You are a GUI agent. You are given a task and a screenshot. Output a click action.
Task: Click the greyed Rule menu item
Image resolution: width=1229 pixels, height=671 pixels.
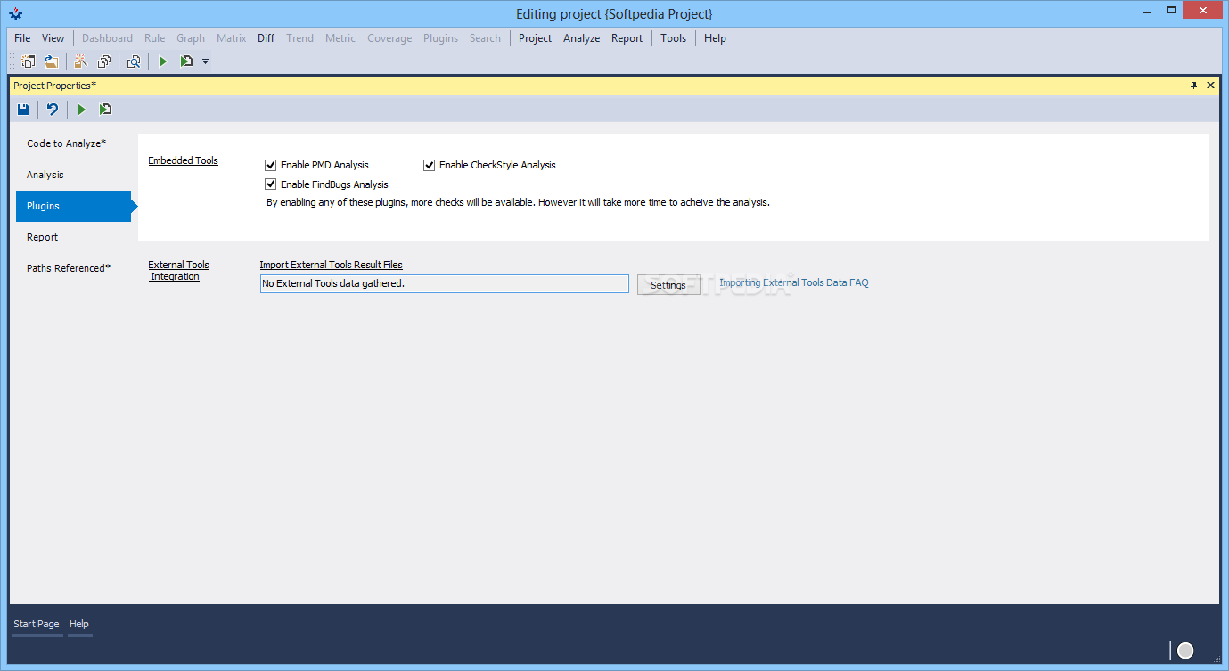[154, 38]
